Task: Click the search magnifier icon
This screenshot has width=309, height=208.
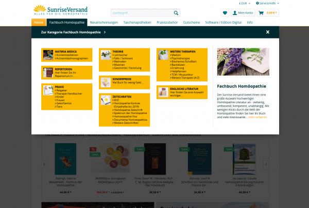Action: point(176,13)
